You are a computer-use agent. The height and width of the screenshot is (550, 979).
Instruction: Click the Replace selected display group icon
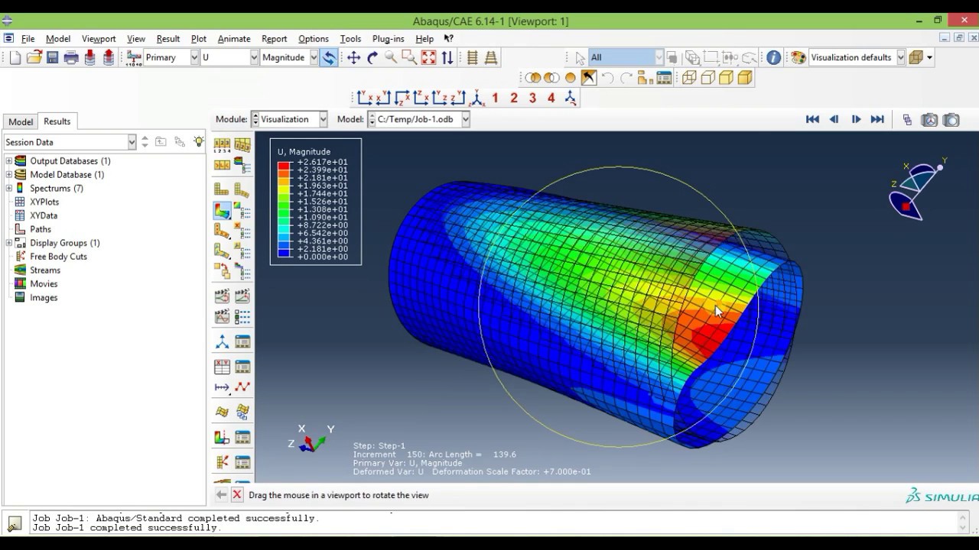click(x=533, y=78)
